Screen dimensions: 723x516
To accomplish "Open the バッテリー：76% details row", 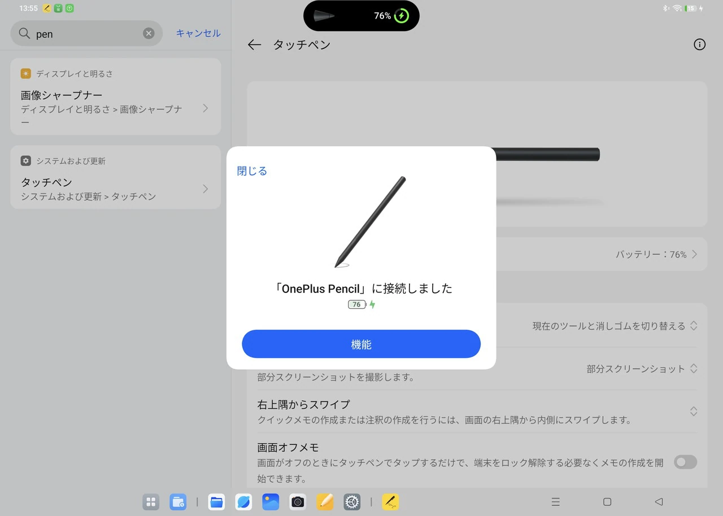I will (655, 255).
